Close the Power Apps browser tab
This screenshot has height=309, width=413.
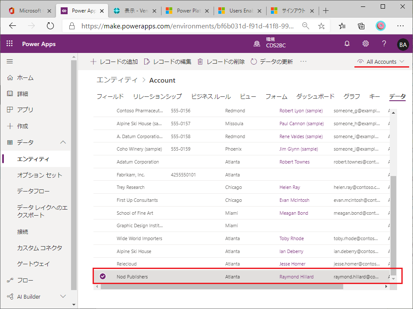(102, 11)
